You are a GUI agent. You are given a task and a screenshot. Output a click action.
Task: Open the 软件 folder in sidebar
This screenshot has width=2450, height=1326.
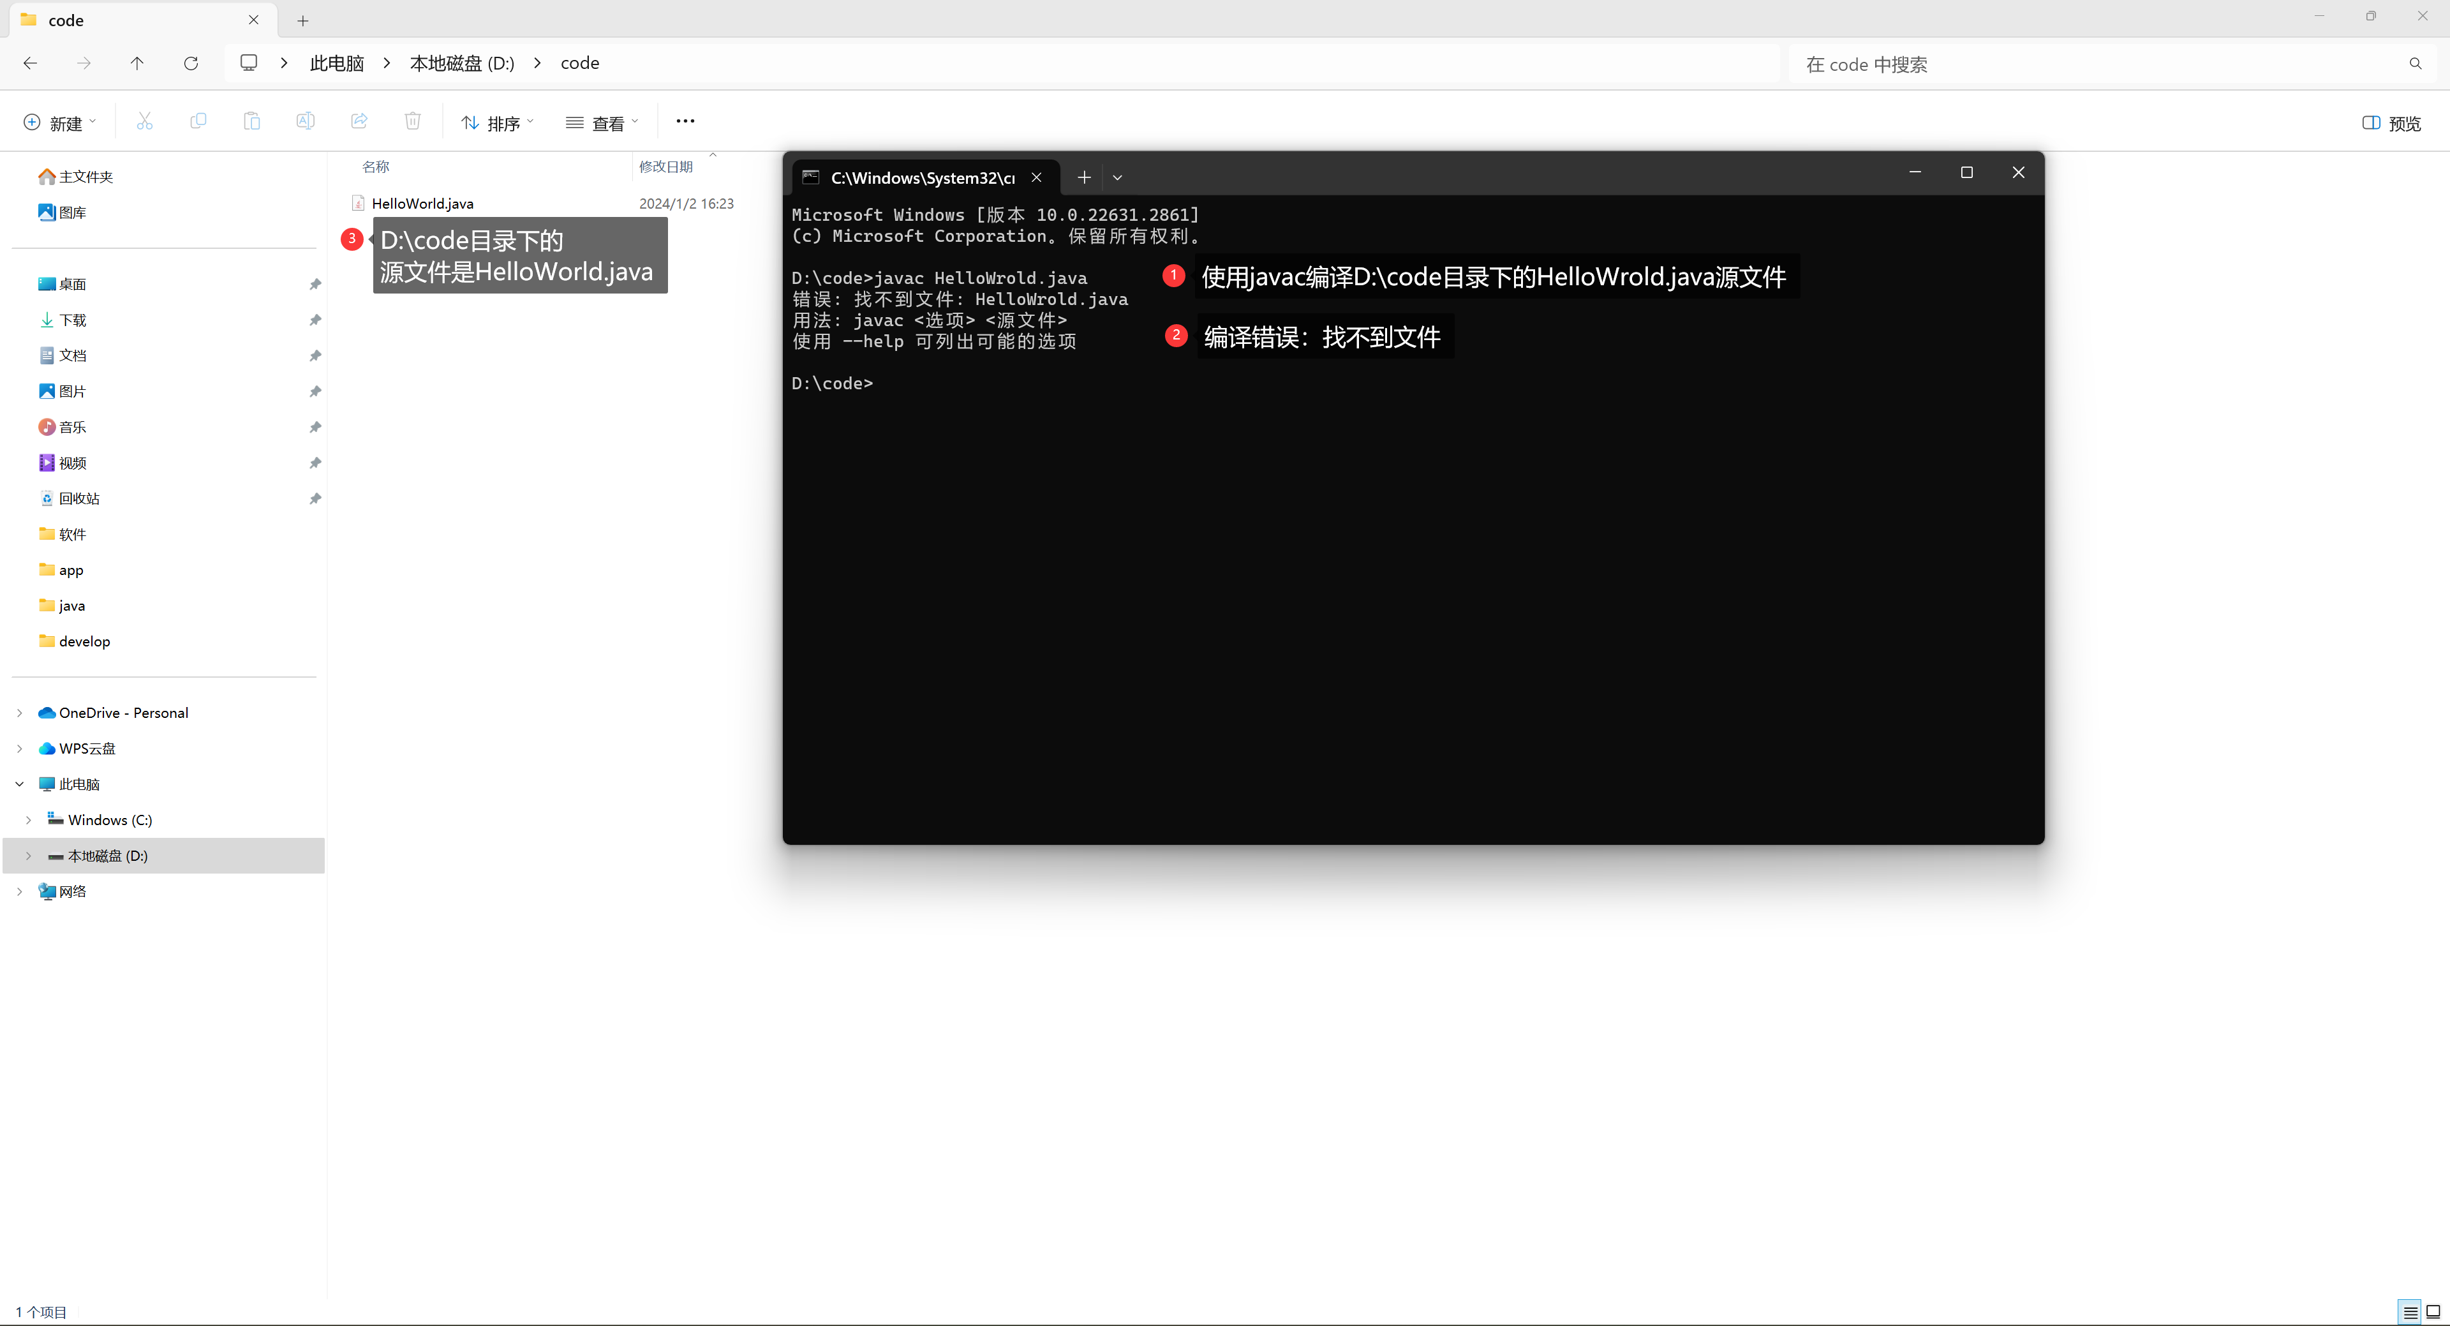[62, 535]
